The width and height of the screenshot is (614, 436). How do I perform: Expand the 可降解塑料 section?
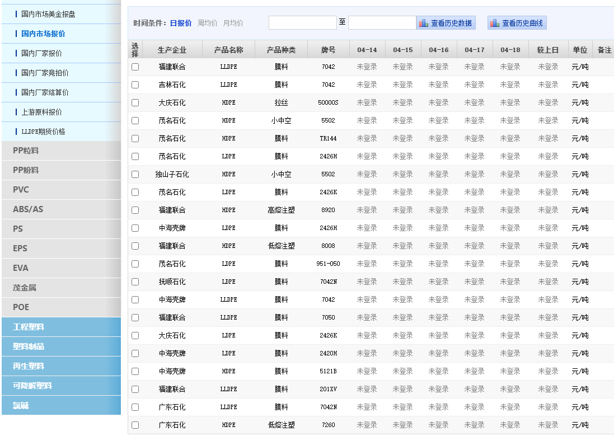click(32, 386)
